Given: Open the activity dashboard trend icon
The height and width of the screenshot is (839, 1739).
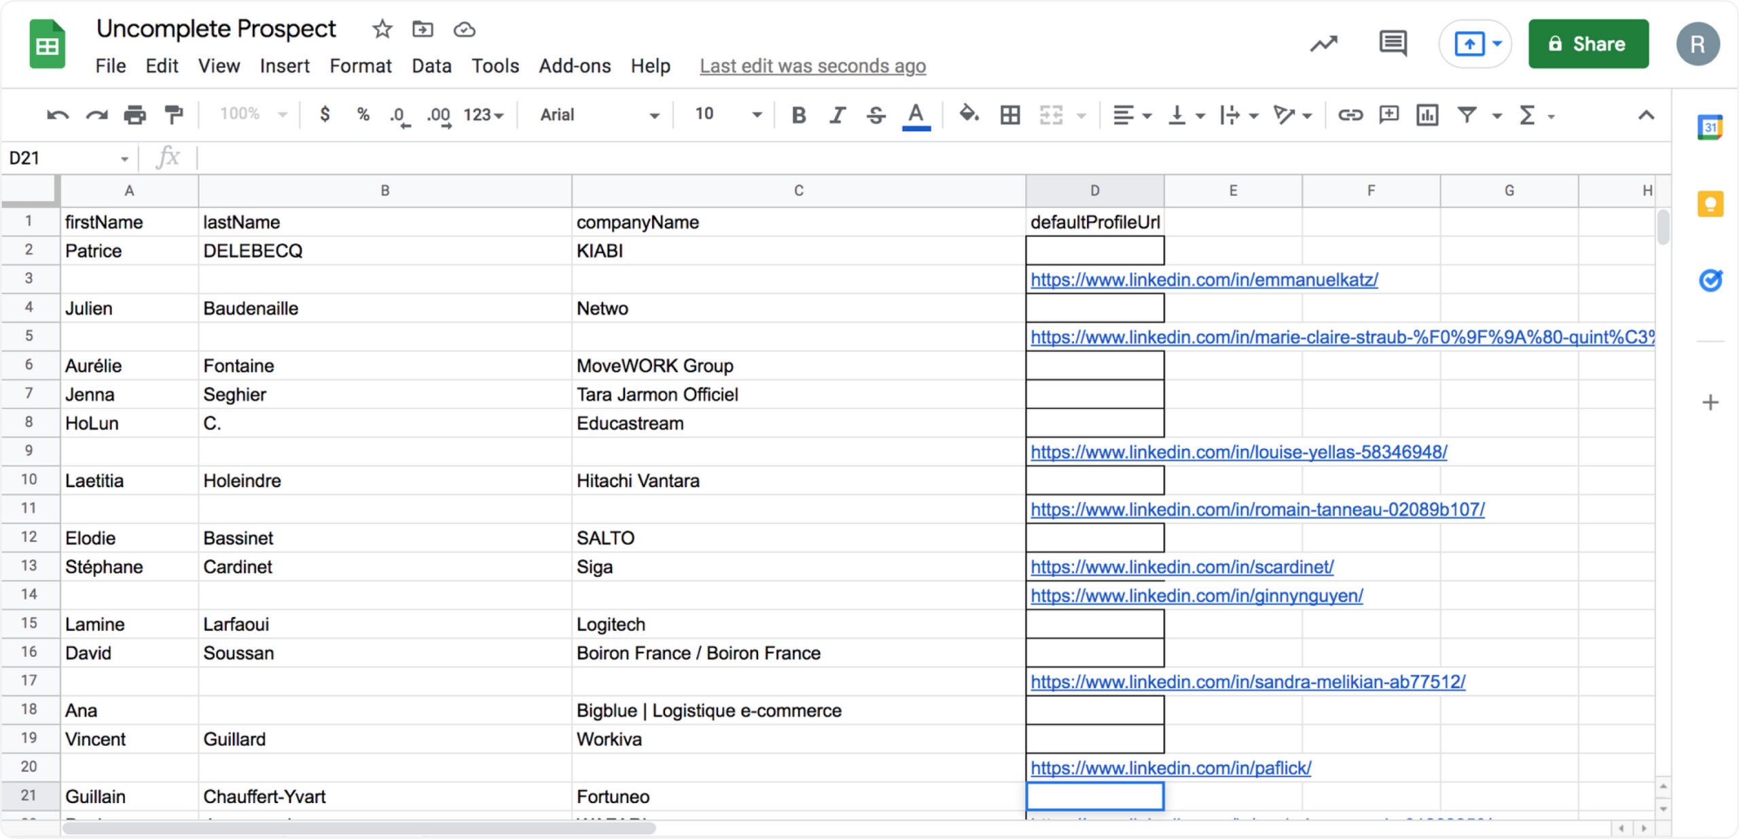Looking at the screenshot, I should 1323,44.
